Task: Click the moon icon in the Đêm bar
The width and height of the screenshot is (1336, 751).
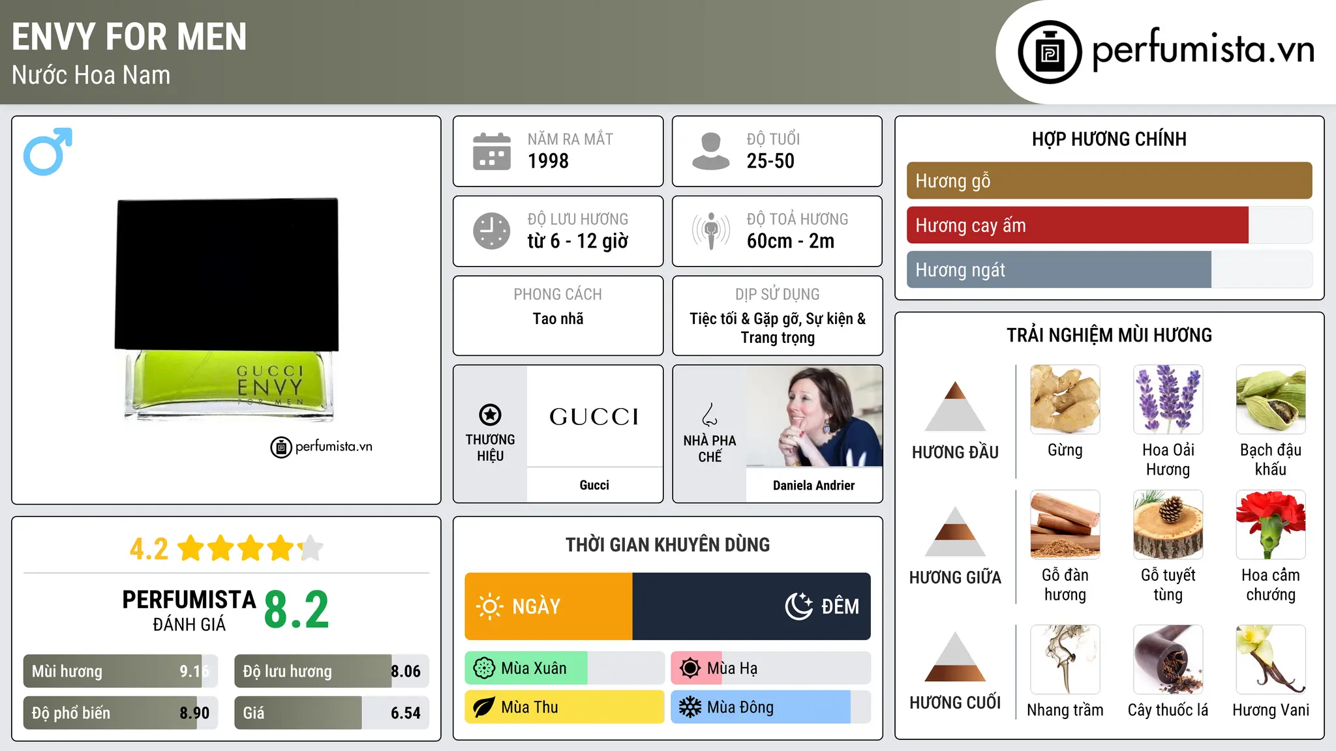Action: click(x=799, y=606)
